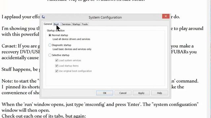Switch to the Boot tab
Image resolution: width=211 pixels, height=118 pixels.
coord(56,24)
